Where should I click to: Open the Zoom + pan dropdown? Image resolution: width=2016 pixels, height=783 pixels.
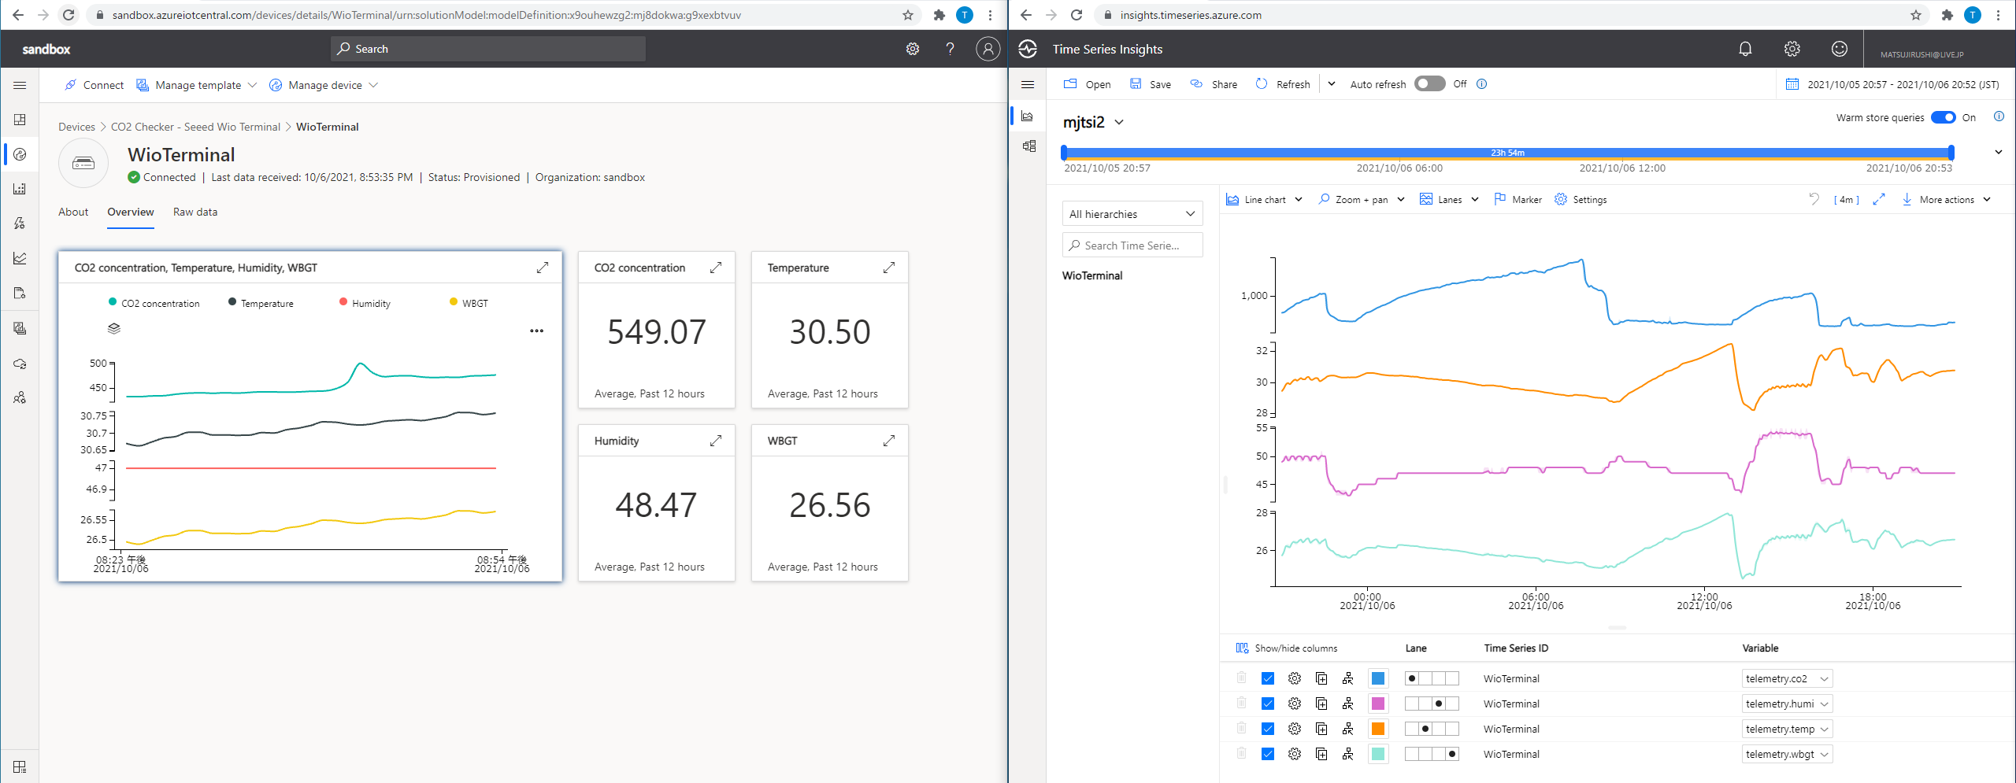1362,200
